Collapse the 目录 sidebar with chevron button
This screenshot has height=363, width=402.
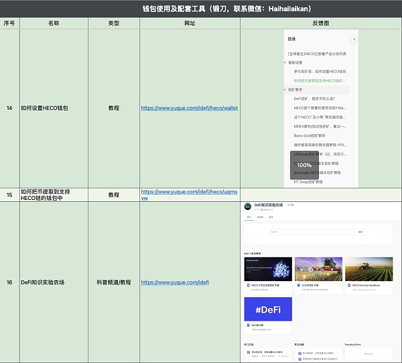pyautogui.click(x=354, y=40)
